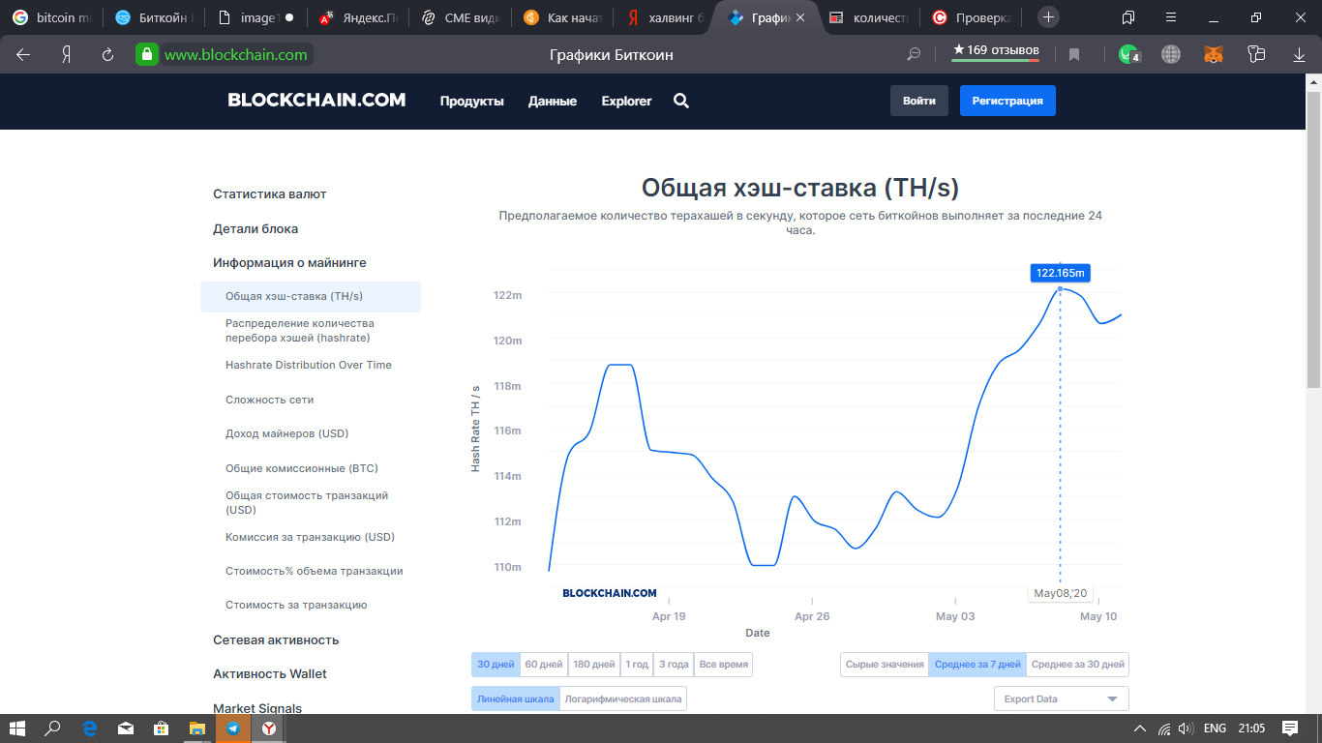Screen dimensions: 1322x743
Task: Choose the Линейная шкала scale
Action: click(x=516, y=698)
